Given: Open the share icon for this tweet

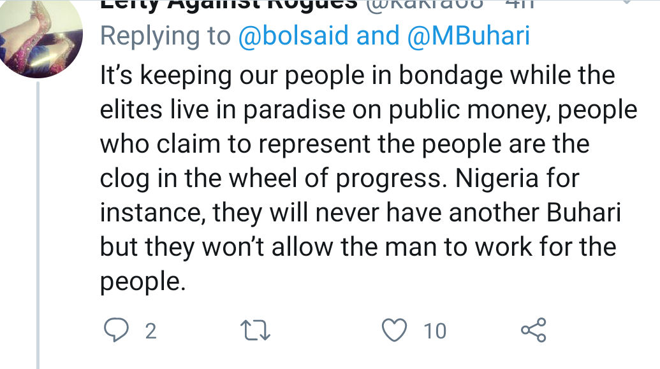Looking at the screenshot, I should pyautogui.click(x=534, y=331).
